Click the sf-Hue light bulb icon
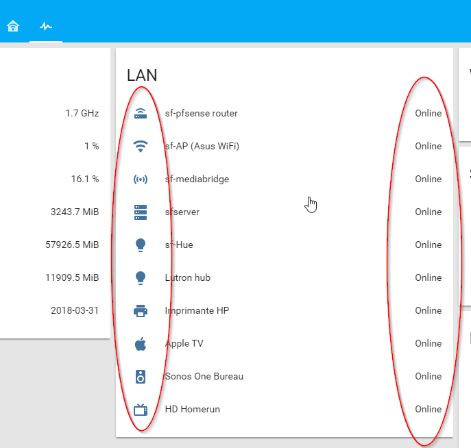The height and width of the screenshot is (448, 471). click(141, 245)
